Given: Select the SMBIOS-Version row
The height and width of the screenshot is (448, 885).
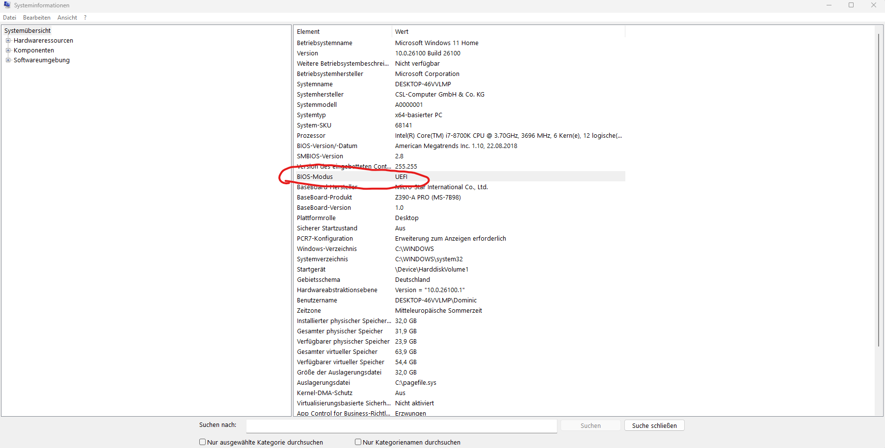Looking at the screenshot, I should pyautogui.click(x=459, y=156).
